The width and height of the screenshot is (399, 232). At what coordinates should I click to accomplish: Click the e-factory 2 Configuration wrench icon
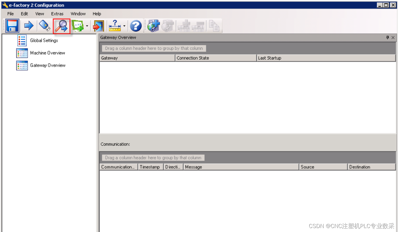click(x=5, y=5)
